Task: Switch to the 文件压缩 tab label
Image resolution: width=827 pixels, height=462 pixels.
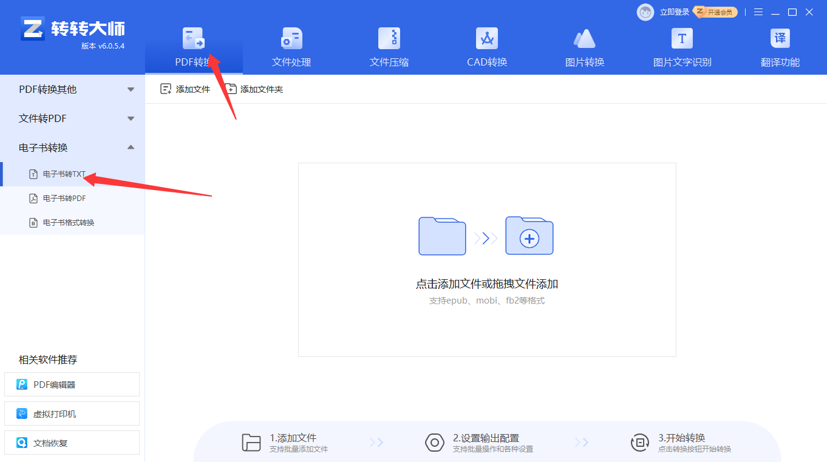Action: coord(389,62)
